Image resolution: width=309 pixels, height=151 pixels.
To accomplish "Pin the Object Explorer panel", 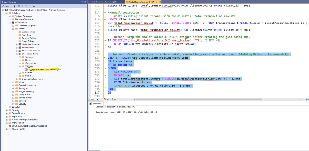I will click(x=82, y=2).
